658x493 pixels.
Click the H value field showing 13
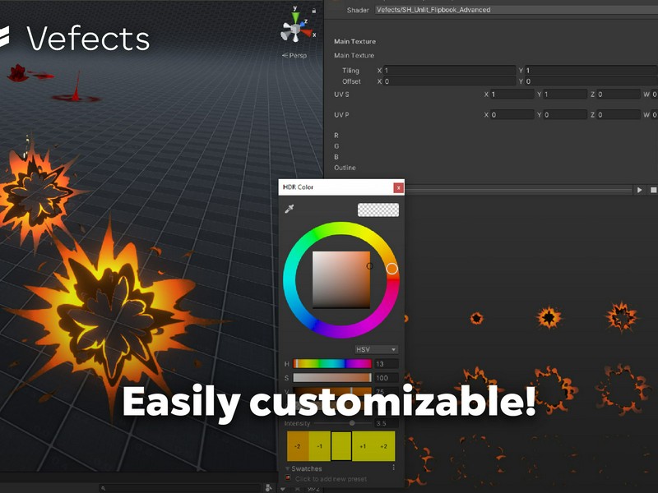[386, 363]
